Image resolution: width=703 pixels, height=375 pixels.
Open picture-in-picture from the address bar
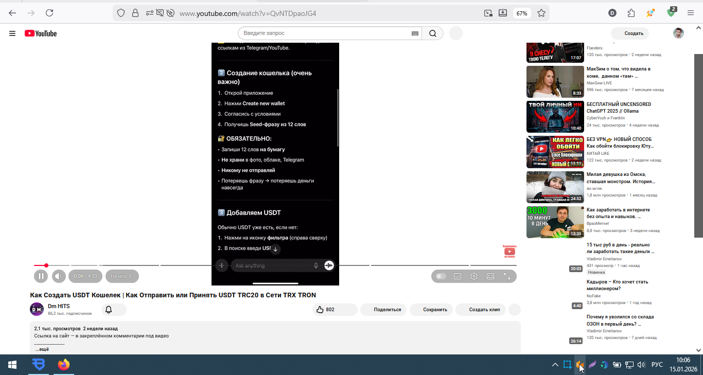(x=487, y=13)
